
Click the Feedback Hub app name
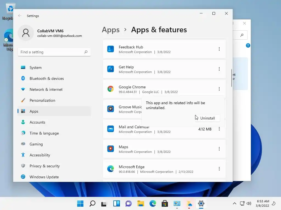coord(131,47)
